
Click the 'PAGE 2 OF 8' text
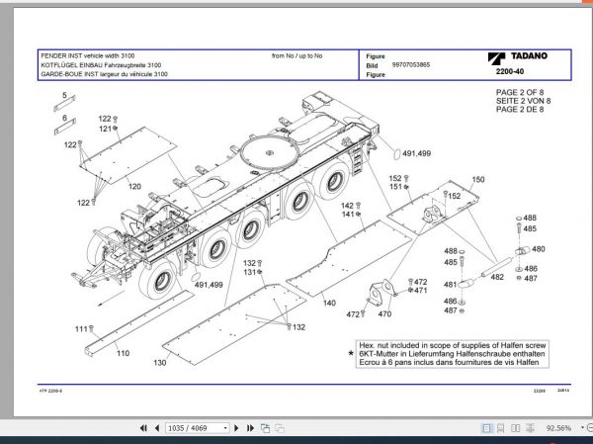click(520, 92)
